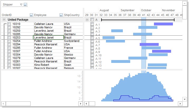Click vertical scrollbar down arrow at bottom right
Image resolution: width=189 pixels, height=108 pixels.
(x=185, y=99)
